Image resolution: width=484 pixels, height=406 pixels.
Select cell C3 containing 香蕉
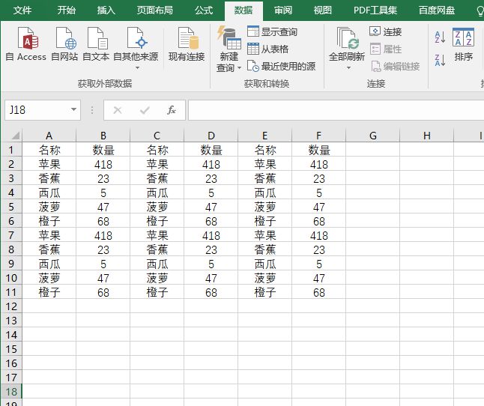tap(157, 178)
